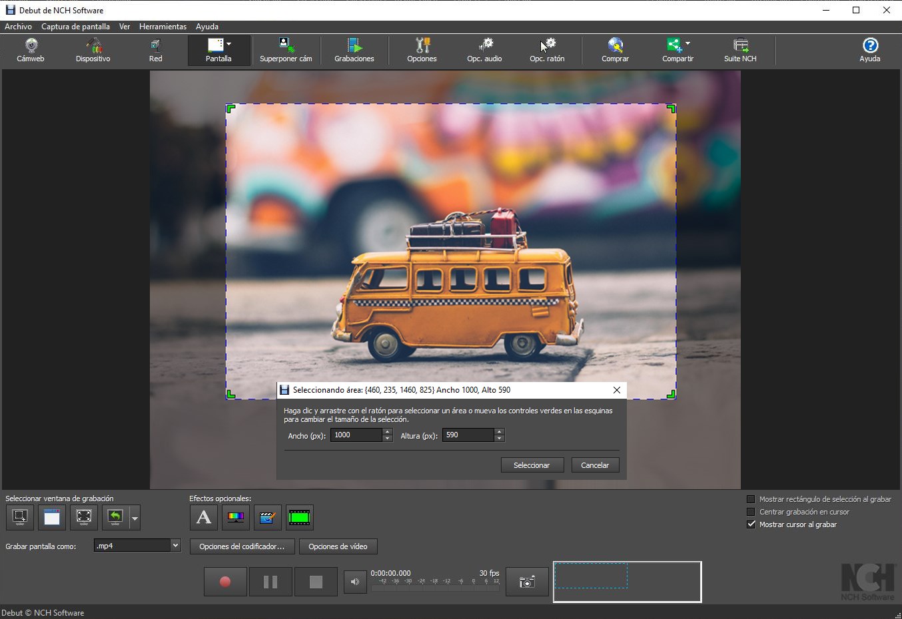Confirm area with the Seleccionar button

coord(532,465)
